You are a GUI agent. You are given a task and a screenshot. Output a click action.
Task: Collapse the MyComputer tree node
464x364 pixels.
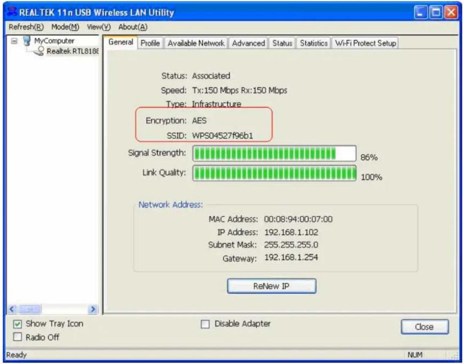pos(14,41)
